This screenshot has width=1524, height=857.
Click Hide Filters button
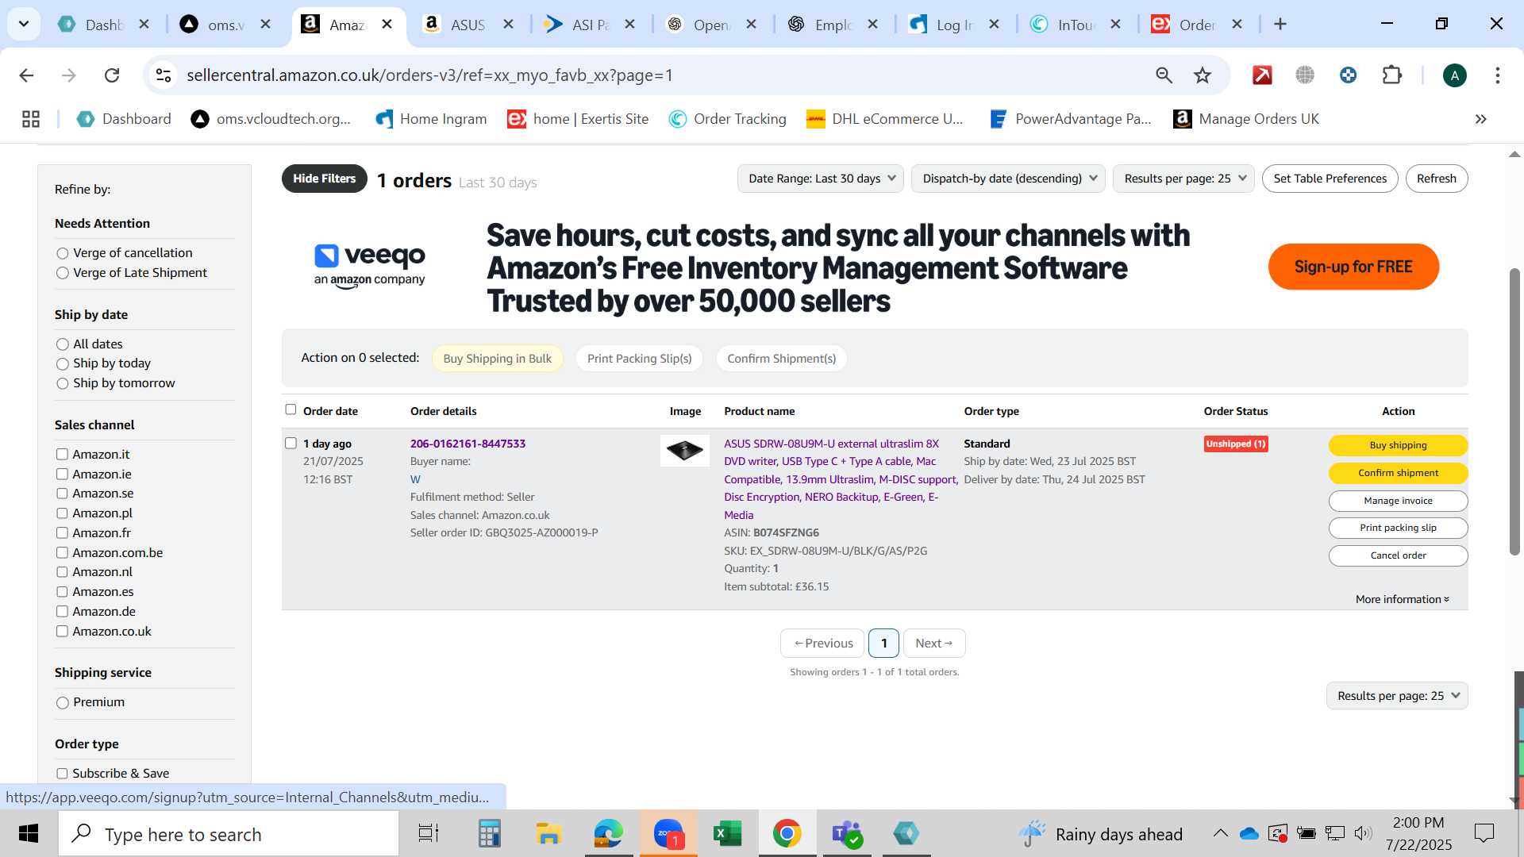point(324,179)
